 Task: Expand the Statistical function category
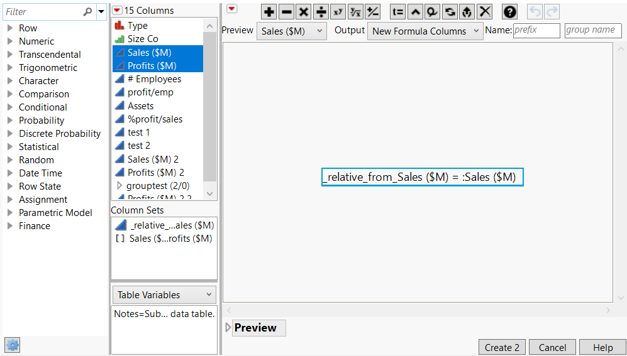pos(11,146)
